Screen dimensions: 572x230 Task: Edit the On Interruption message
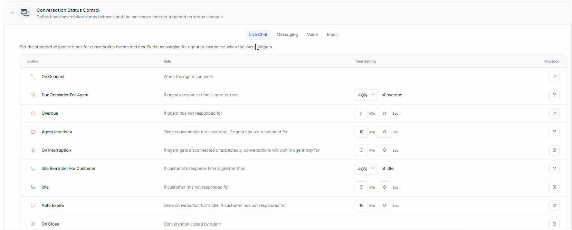pyautogui.click(x=554, y=150)
